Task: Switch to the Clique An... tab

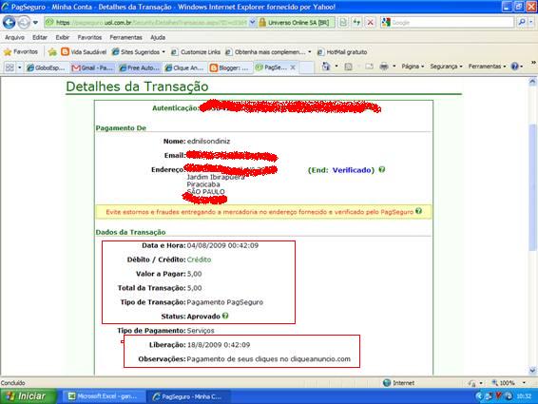Action: coord(184,67)
